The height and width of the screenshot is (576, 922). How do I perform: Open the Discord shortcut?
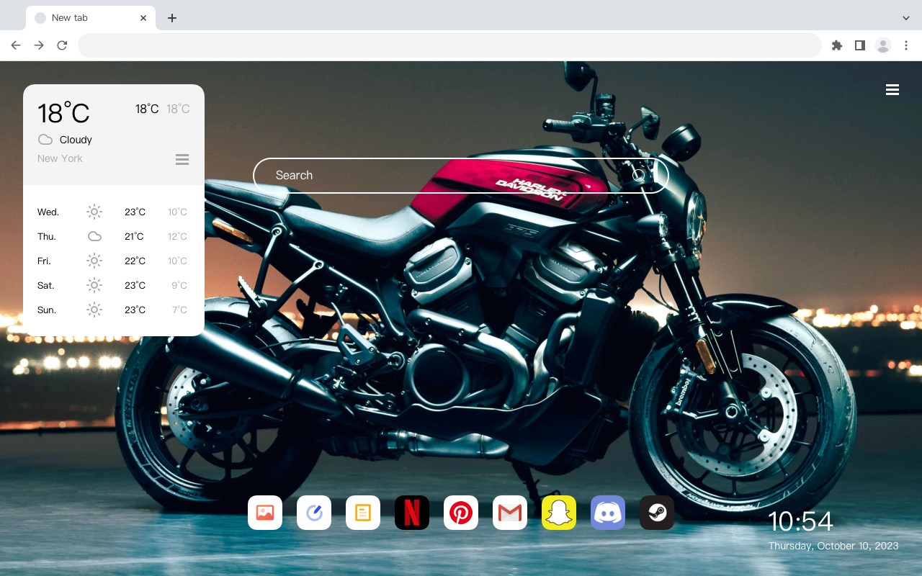[x=608, y=513]
